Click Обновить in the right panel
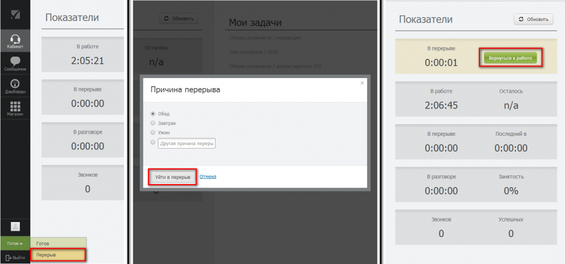This screenshot has height=264, width=565. pyautogui.click(x=533, y=19)
